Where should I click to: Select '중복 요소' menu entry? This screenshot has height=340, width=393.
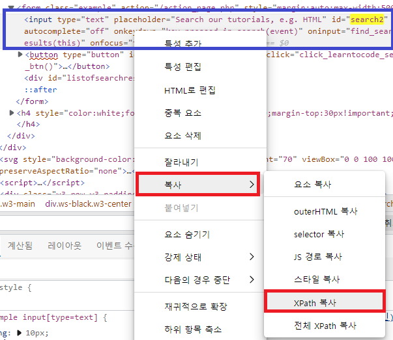pos(200,112)
